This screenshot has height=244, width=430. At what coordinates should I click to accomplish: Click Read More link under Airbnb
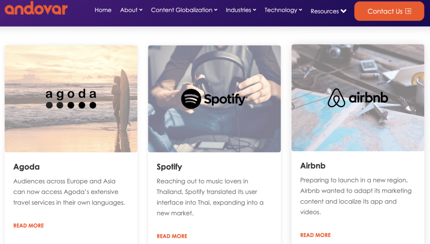click(315, 235)
